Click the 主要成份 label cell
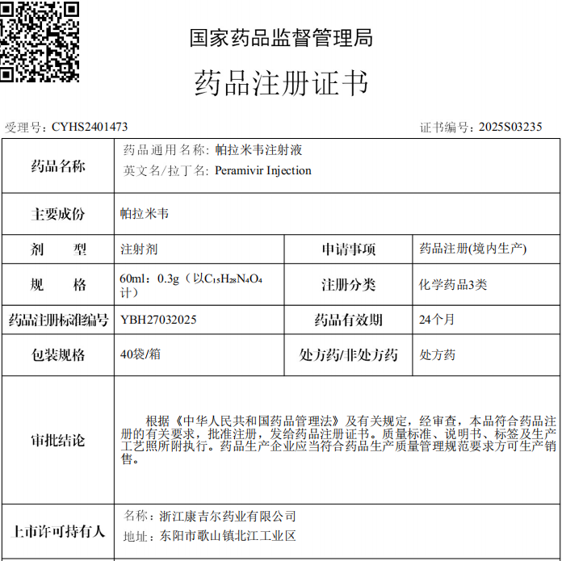 [x=58, y=214]
